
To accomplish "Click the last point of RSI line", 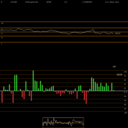I will pos(113,34).
